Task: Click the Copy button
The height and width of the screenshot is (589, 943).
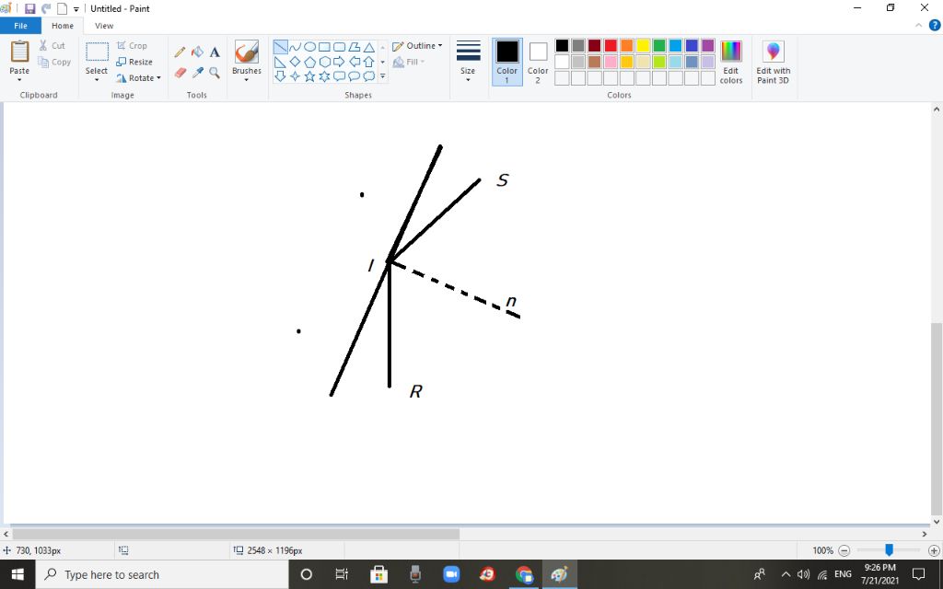Action: pyautogui.click(x=54, y=62)
